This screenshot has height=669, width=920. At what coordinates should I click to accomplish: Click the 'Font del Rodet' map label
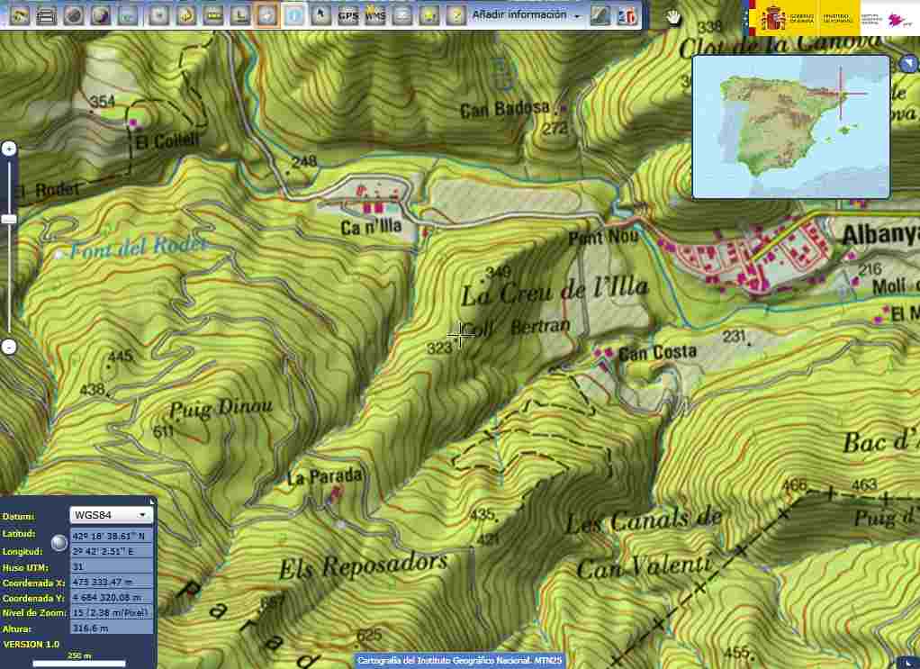[x=139, y=248]
